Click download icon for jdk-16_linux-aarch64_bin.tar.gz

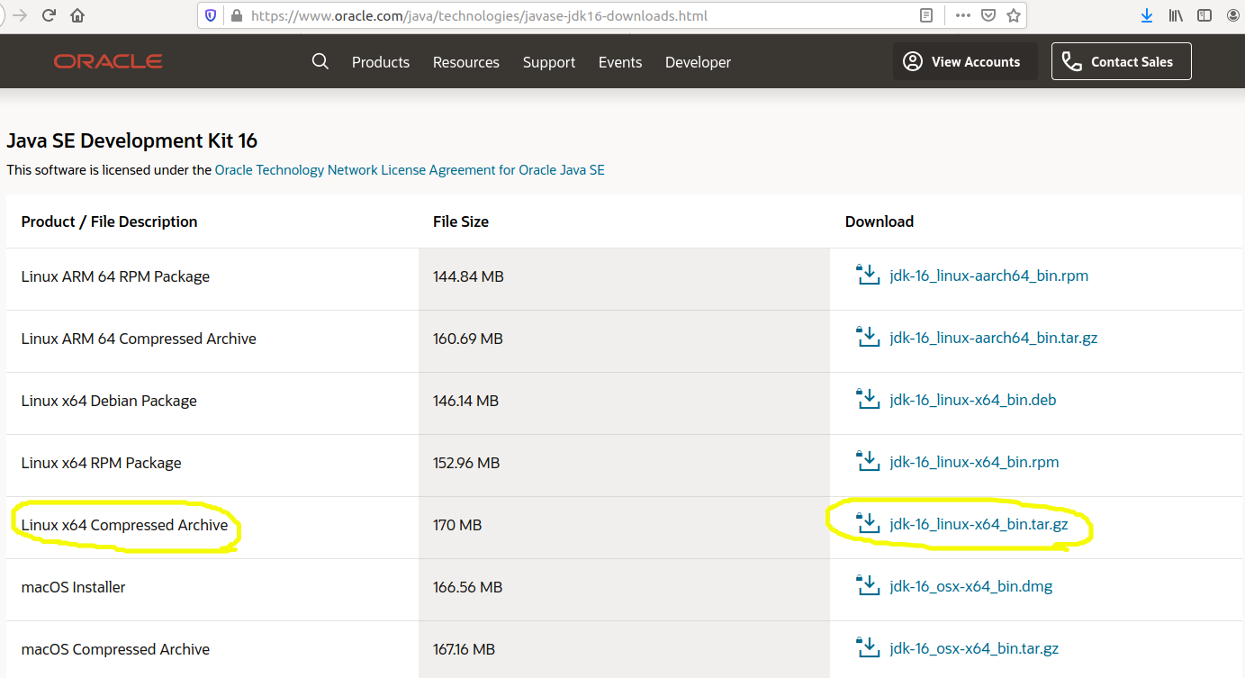[x=867, y=337]
